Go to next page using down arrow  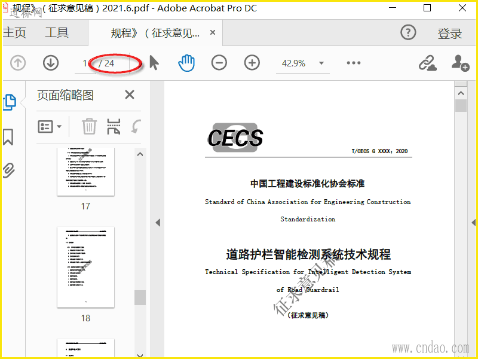[x=51, y=63]
